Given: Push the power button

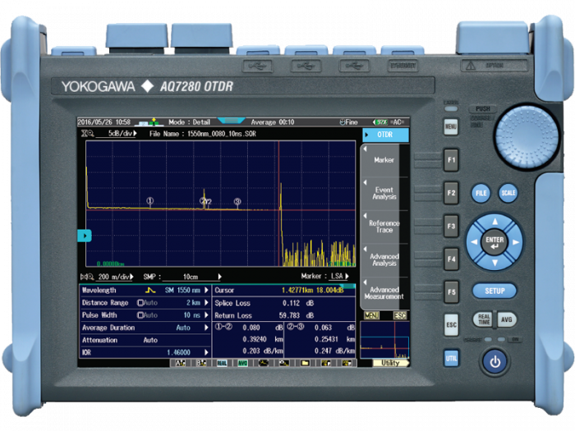Looking at the screenshot, I should point(495,362).
